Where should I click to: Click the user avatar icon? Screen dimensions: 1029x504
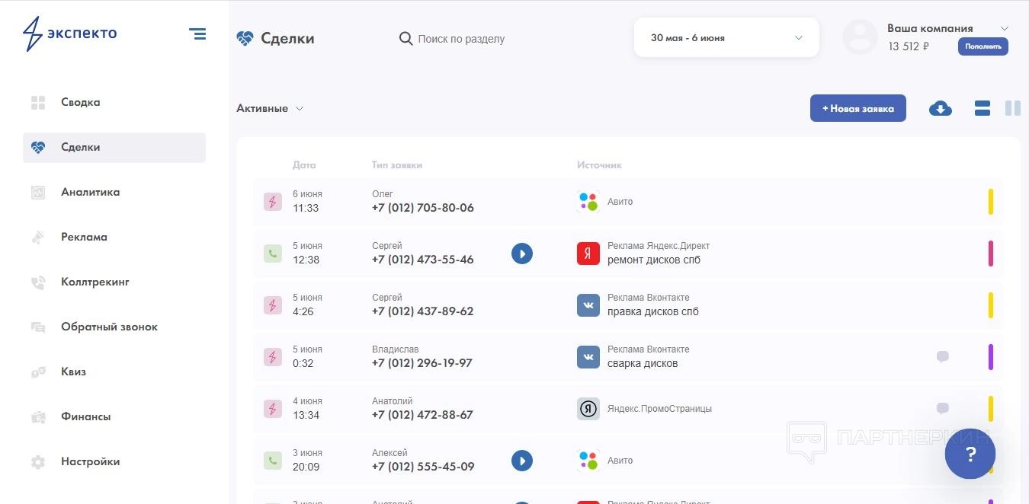click(860, 37)
